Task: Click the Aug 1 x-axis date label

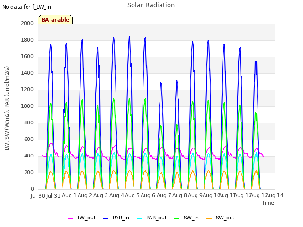Action: tap(70, 196)
